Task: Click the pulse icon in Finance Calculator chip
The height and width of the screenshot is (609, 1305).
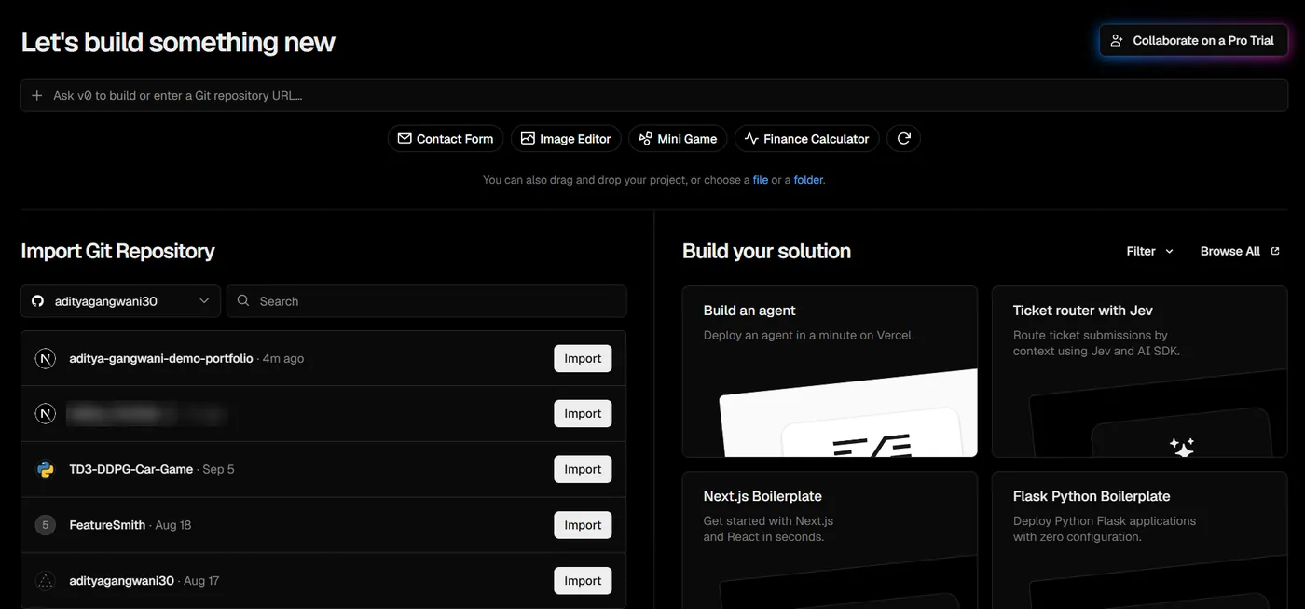Action: [751, 138]
